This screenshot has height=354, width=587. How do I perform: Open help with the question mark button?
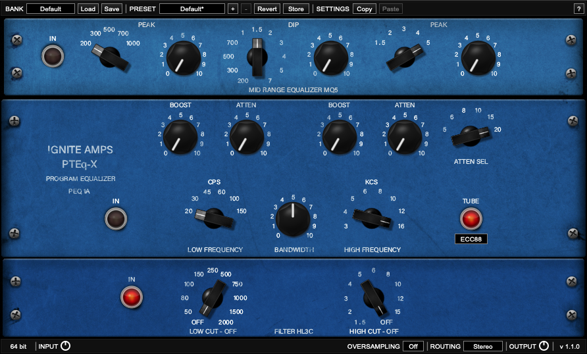coord(578,9)
